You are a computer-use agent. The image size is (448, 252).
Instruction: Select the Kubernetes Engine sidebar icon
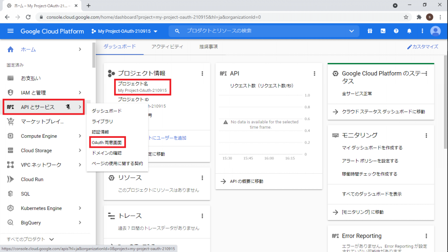10,208
